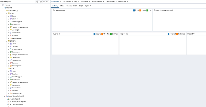
Task: Click the green Deletes legend swatch
Action: [x=111, y=34]
